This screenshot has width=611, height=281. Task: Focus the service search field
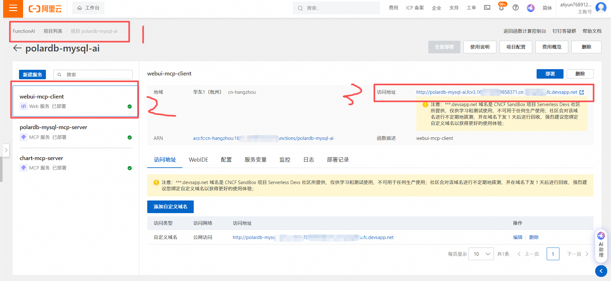(x=93, y=75)
